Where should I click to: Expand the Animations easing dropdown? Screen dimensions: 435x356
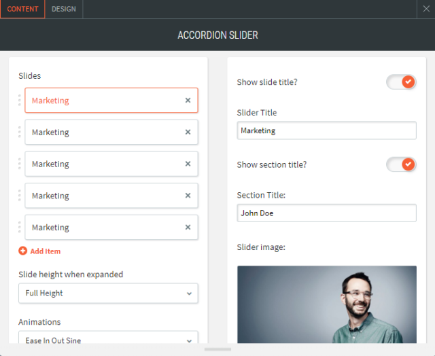108,340
